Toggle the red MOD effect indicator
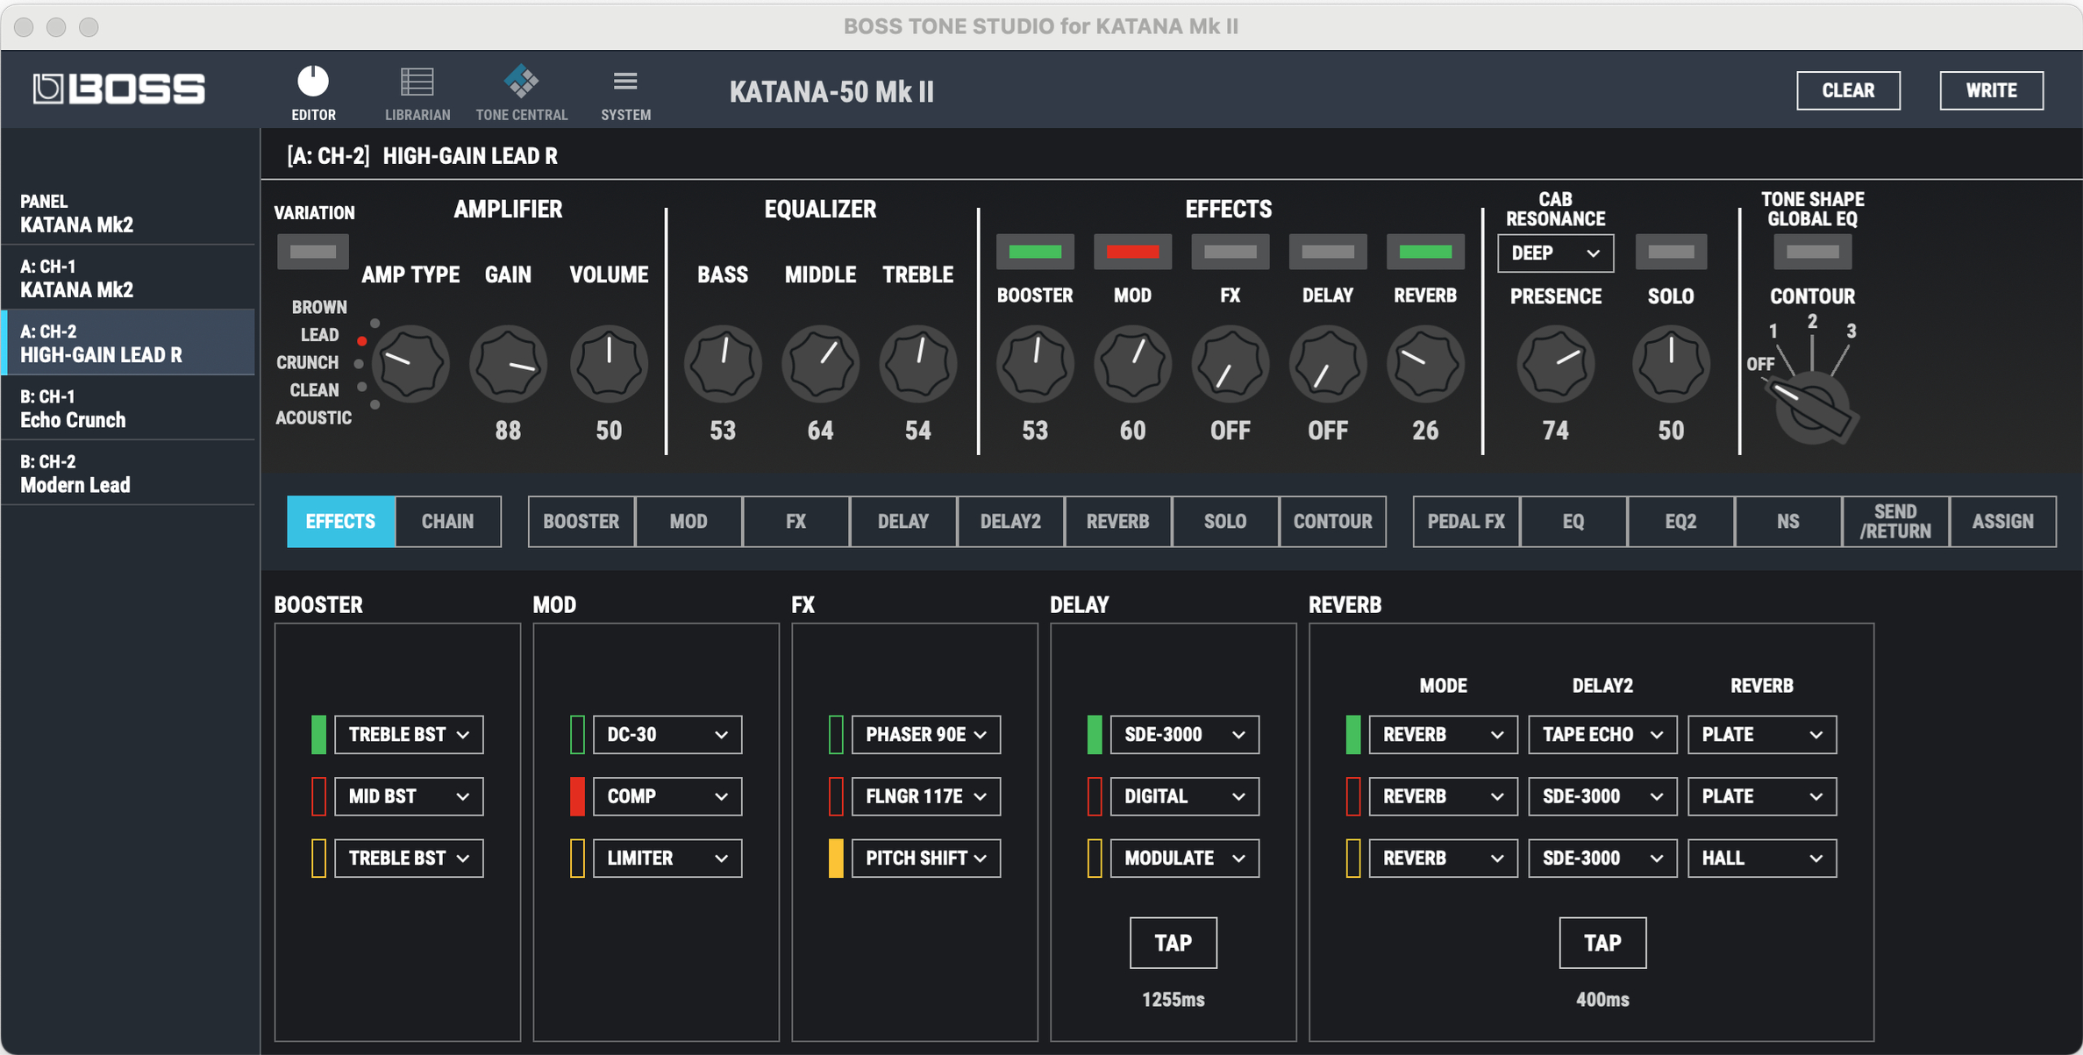Viewport: 2083px width, 1055px height. point(1132,252)
